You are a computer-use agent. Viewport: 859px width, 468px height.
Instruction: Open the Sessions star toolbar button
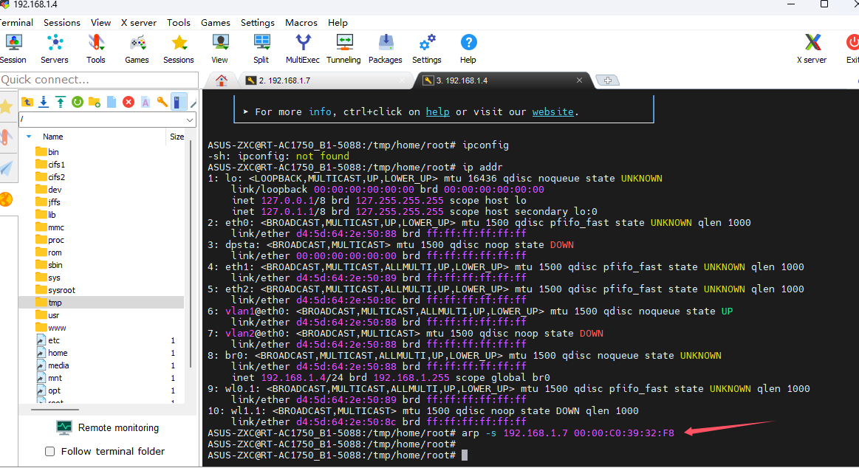point(179,49)
